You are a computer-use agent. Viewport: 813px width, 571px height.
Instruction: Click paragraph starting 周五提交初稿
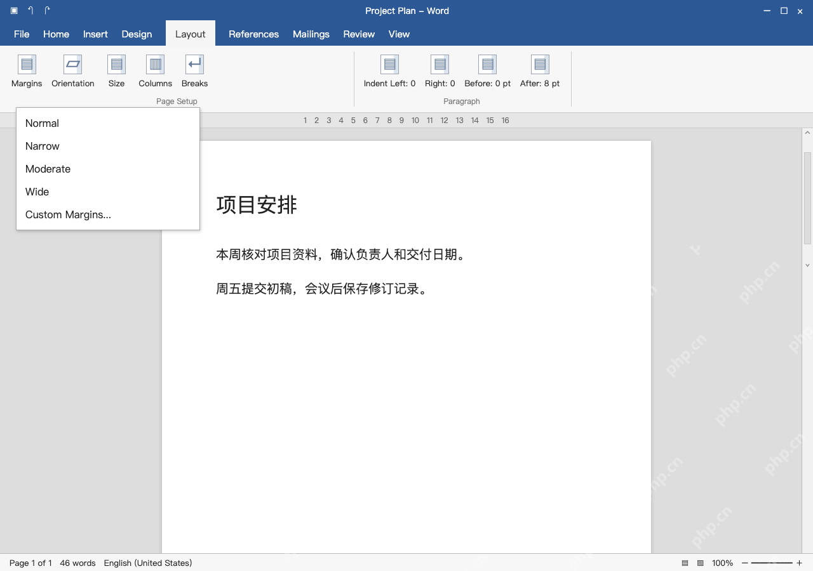tap(324, 289)
